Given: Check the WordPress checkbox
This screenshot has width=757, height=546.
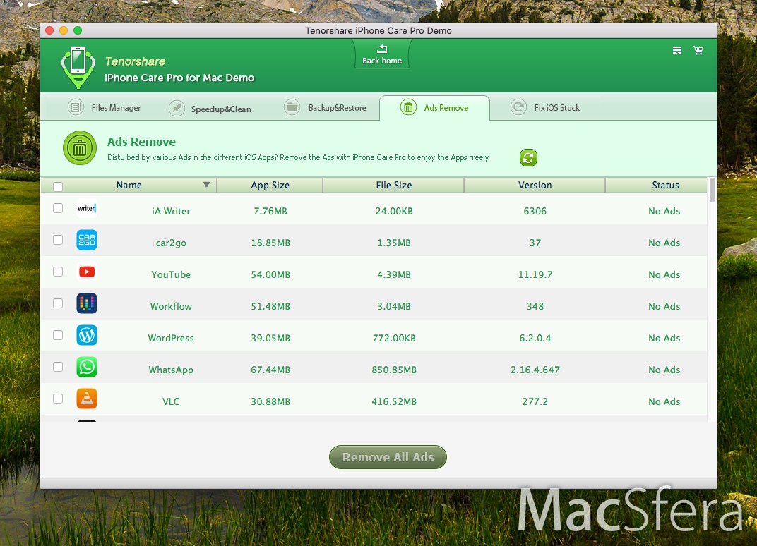Looking at the screenshot, I should pyautogui.click(x=58, y=335).
